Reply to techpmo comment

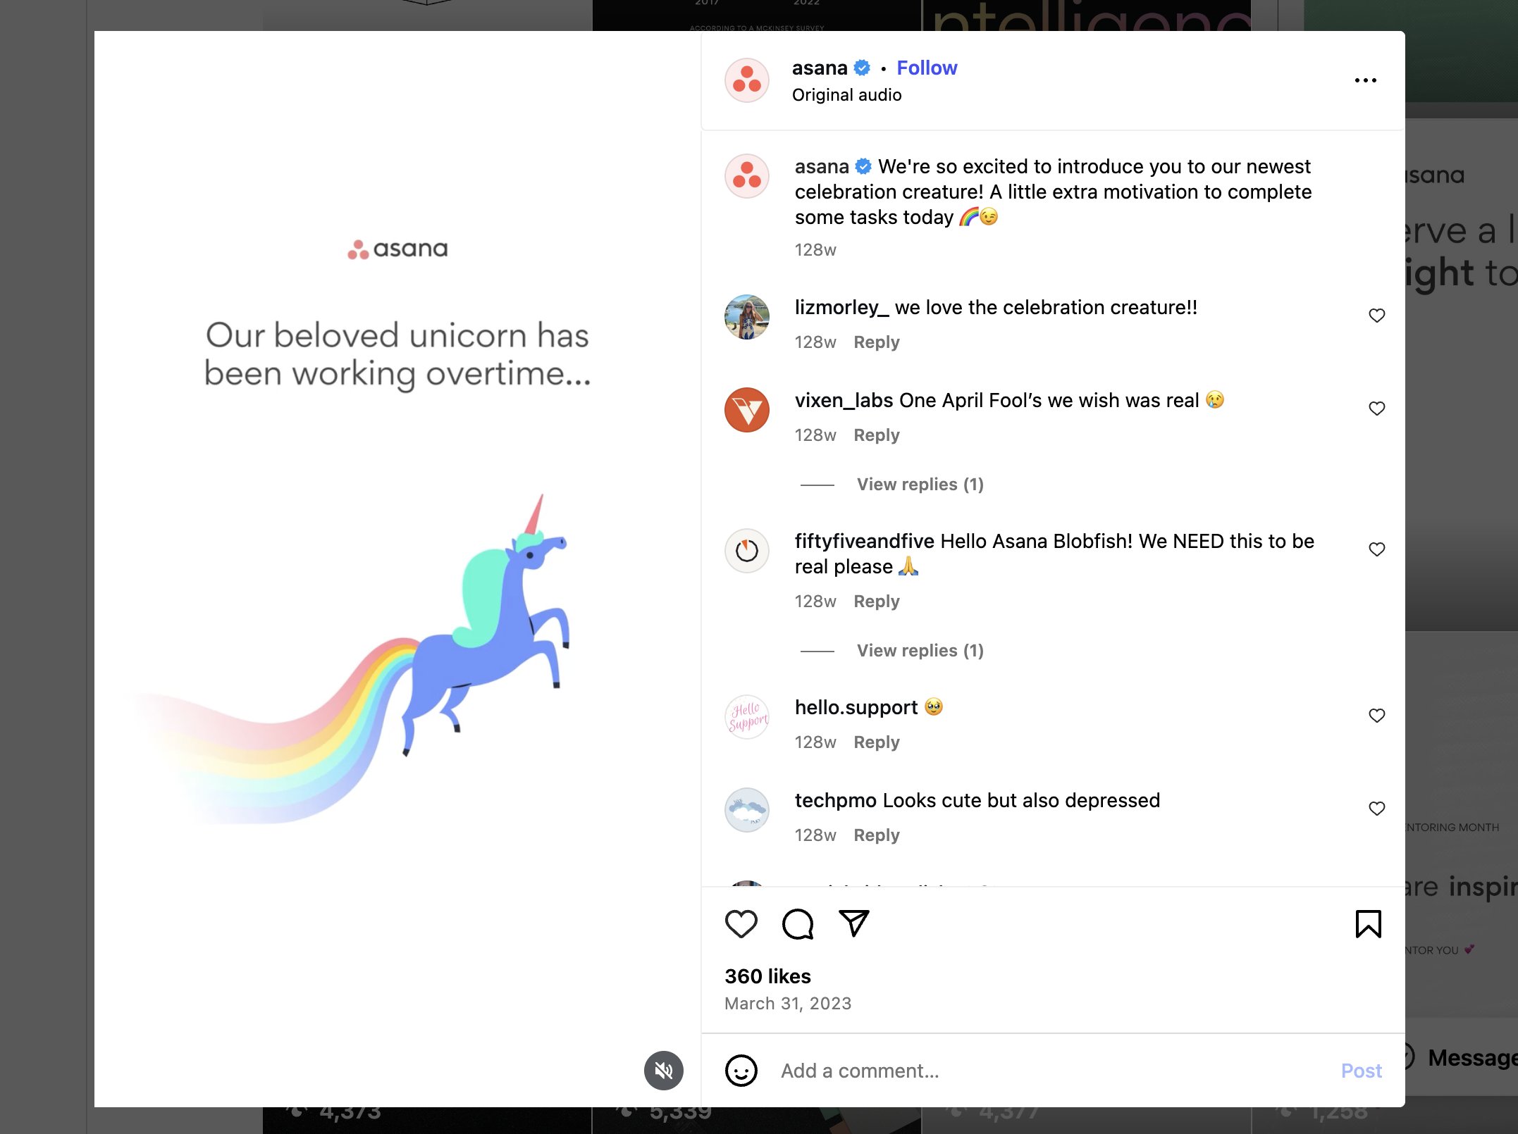tap(876, 835)
